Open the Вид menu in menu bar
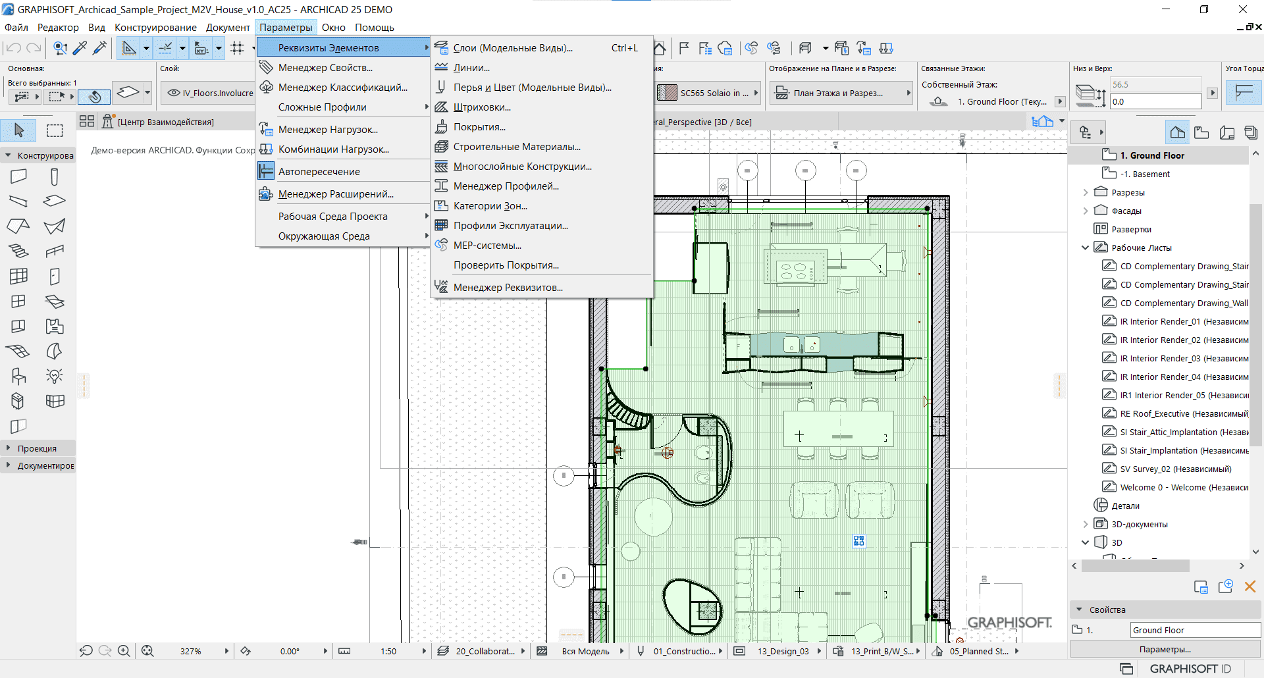 [x=97, y=28]
